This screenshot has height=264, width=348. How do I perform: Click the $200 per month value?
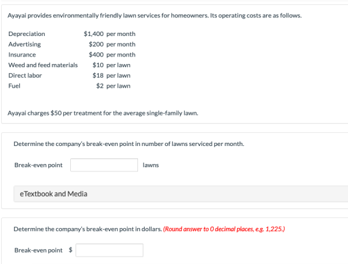(x=112, y=44)
